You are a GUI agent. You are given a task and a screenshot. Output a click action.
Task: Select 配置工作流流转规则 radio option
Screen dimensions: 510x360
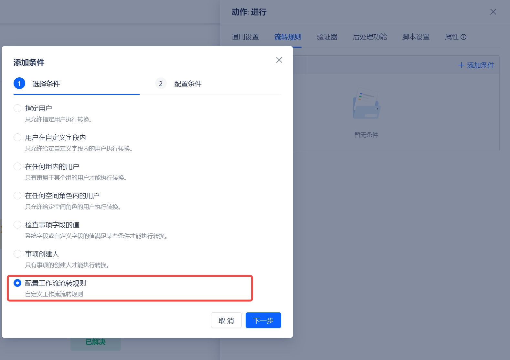tap(17, 283)
